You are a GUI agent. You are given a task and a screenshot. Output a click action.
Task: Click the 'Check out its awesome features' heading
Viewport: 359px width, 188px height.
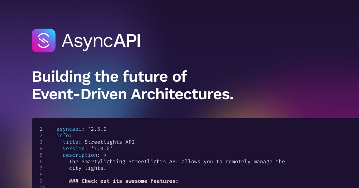(123, 181)
